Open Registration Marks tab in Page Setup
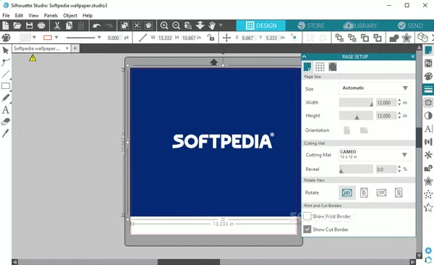This screenshot has width=434, height=265. point(333,67)
